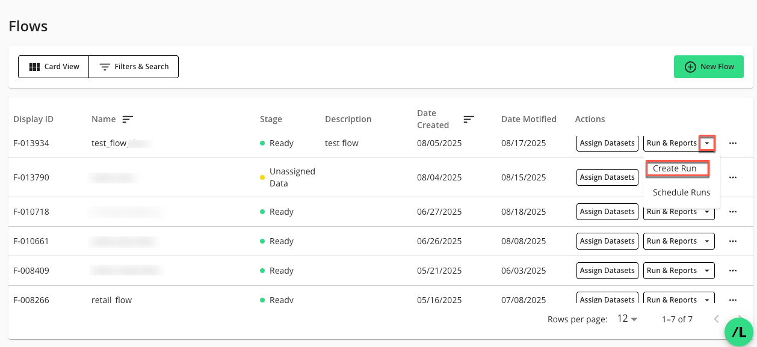The width and height of the screenshot is (757, 347).
Task: Open the ellipsis actions menu for test_flow
Action: point(733,143)
